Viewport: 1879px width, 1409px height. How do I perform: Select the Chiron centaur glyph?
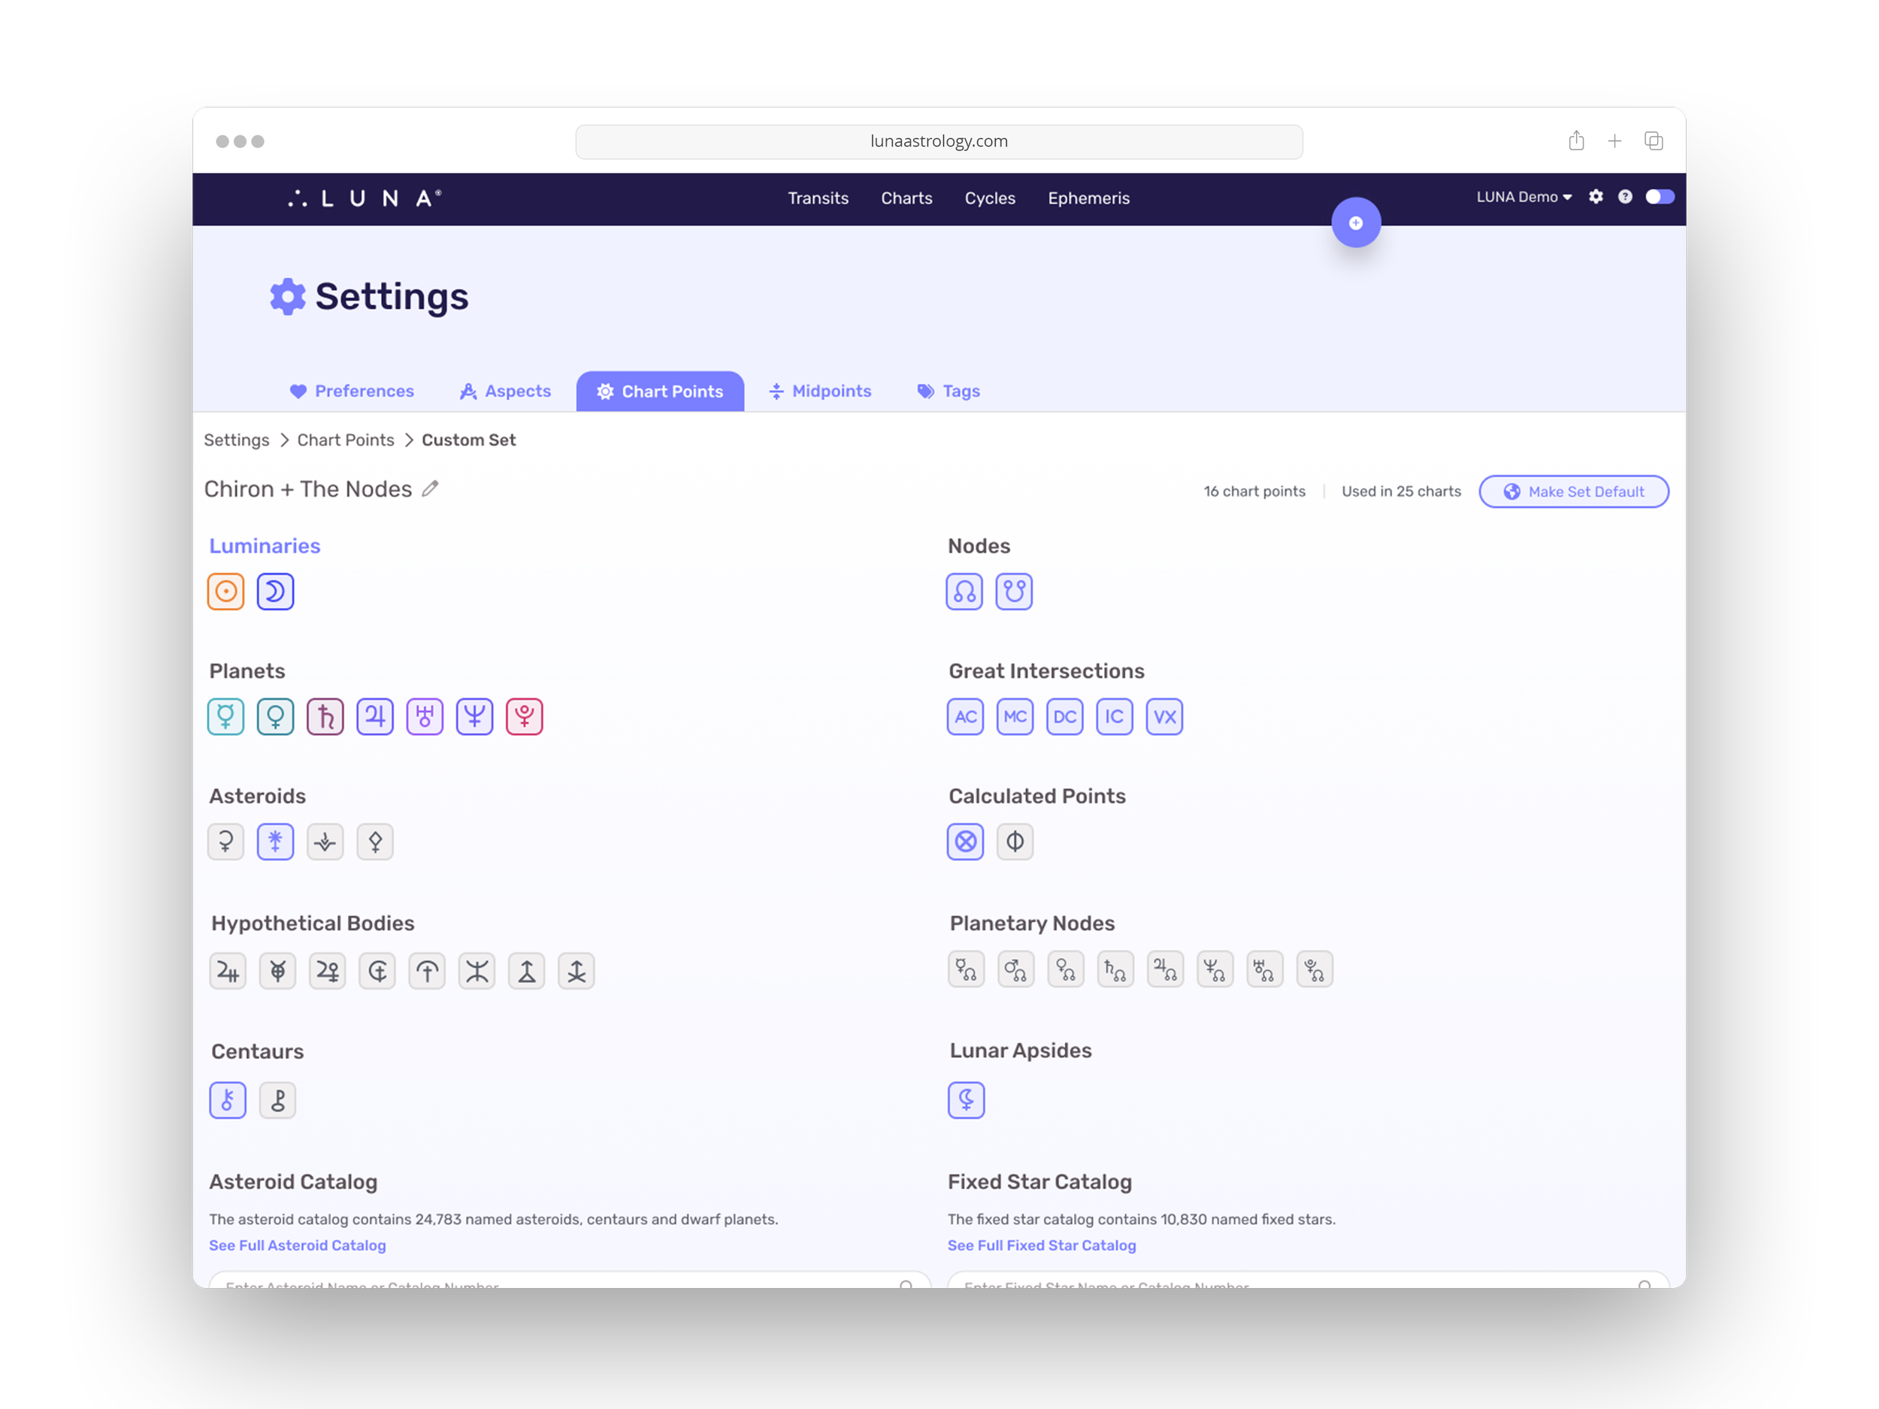[228, 1101]
